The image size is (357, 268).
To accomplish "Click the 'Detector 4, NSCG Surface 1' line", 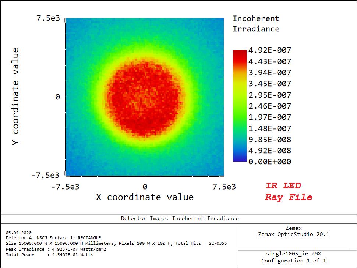I will coord(53,238).
